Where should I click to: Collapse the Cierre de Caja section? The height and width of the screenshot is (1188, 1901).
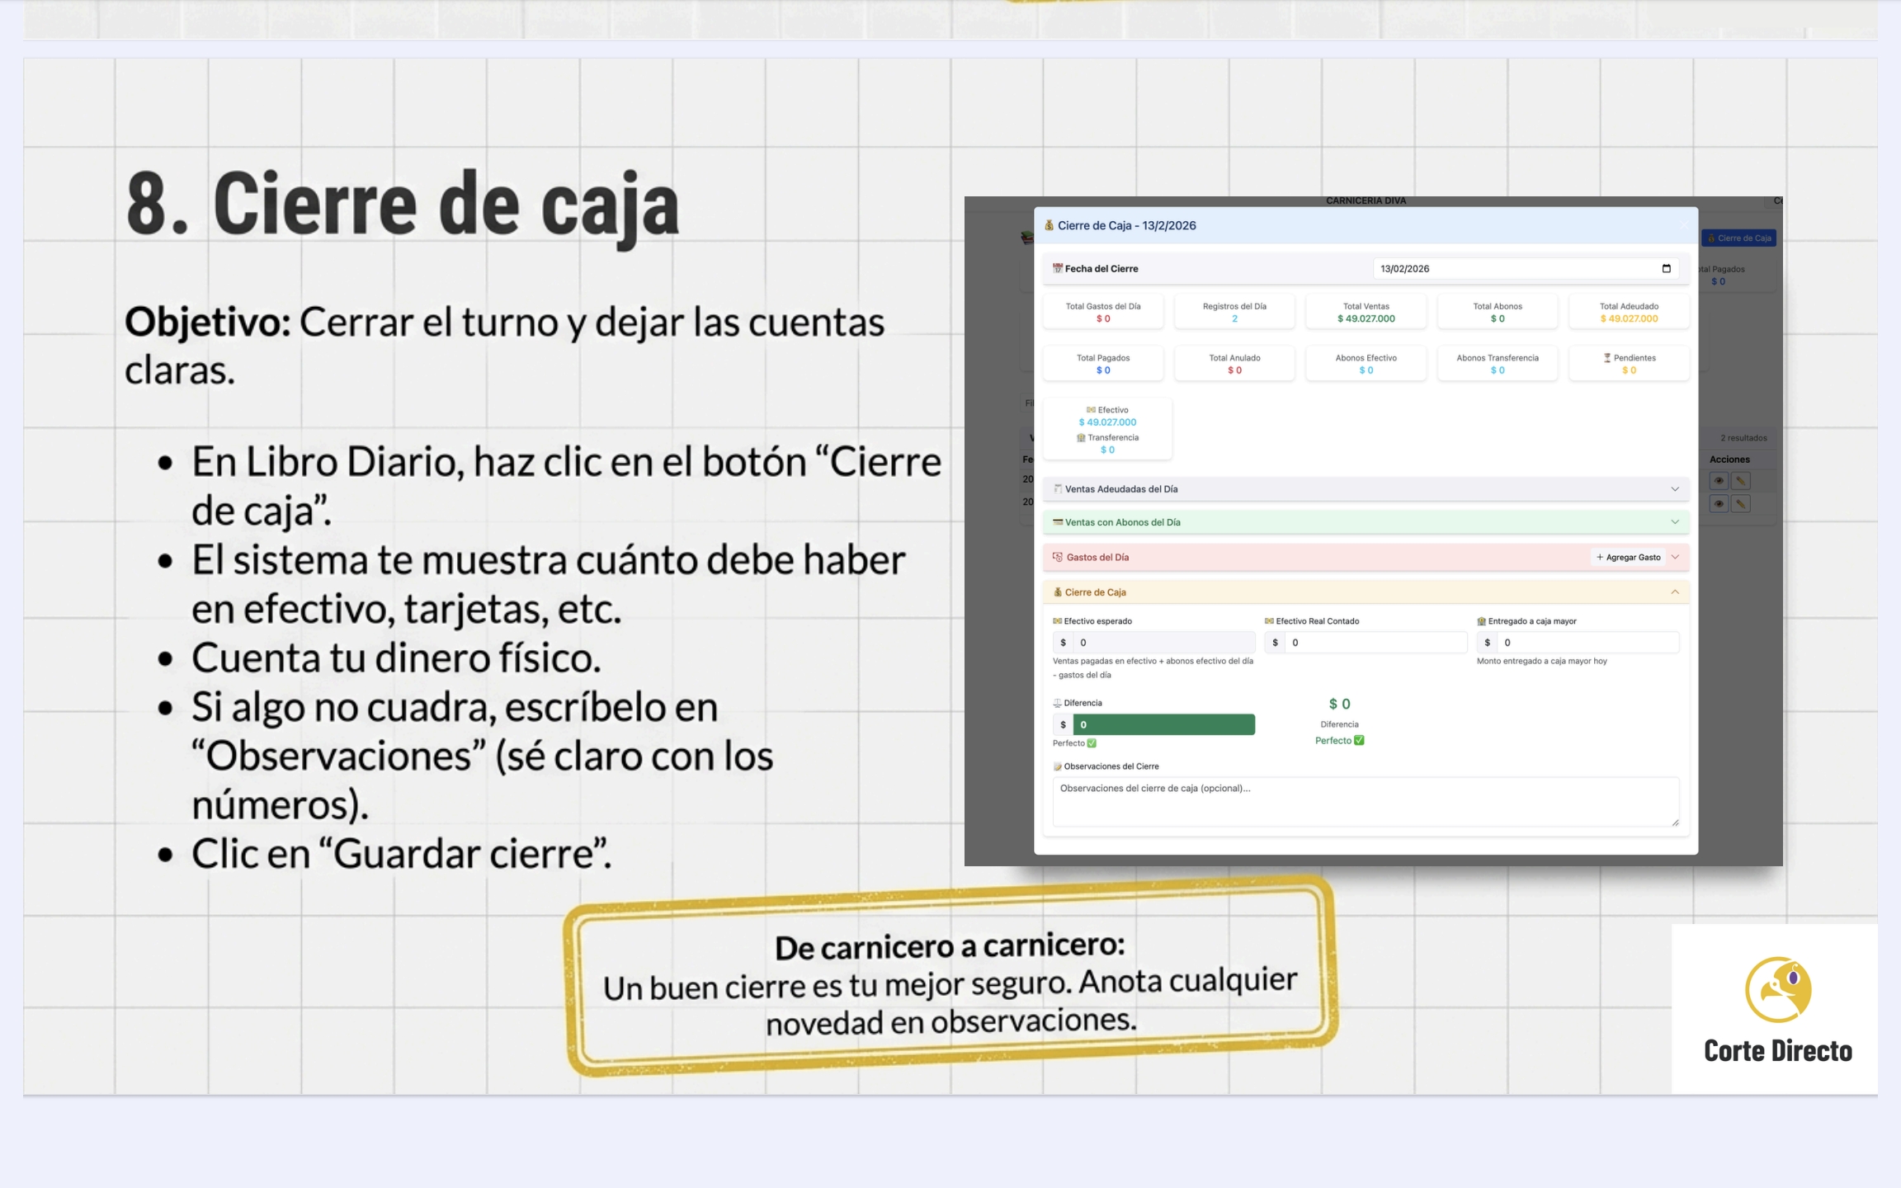pos(1675,592)
